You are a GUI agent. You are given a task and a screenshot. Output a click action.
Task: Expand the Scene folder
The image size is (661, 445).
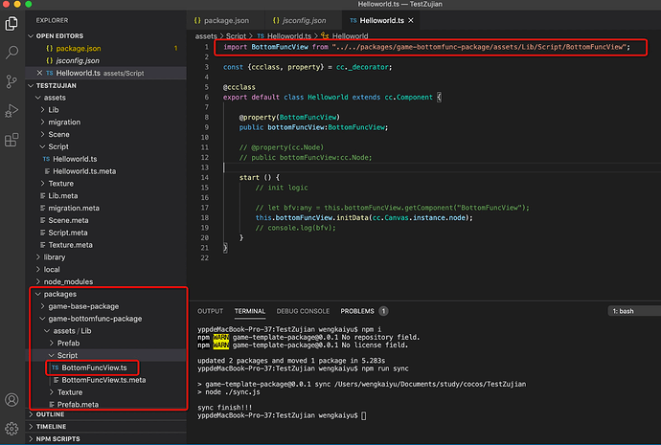(x=42, y=134)
